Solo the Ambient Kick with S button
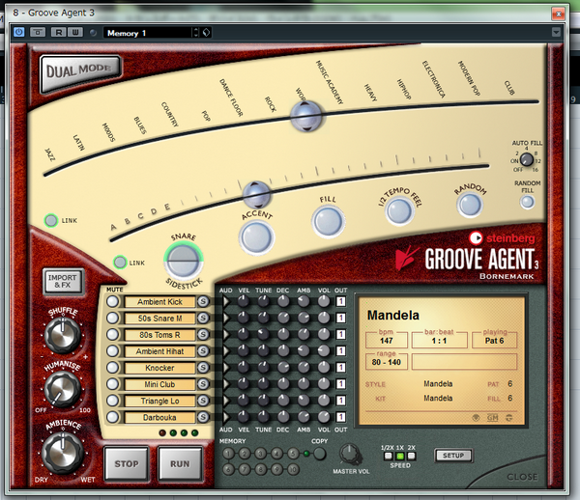Viewport: 580px width, 500px height. click(203, 301)
